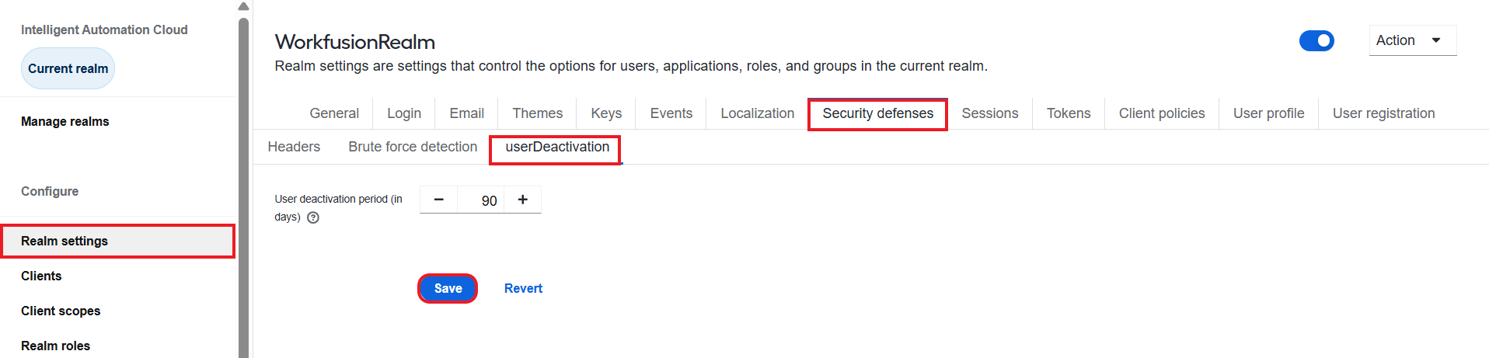
Task: Click the sidebar vertical scrollbar thumb
Action: (x=243, y=186)
